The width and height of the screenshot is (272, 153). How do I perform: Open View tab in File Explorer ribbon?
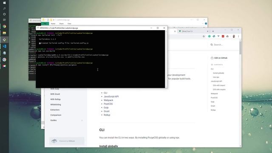tap(69, 24)
